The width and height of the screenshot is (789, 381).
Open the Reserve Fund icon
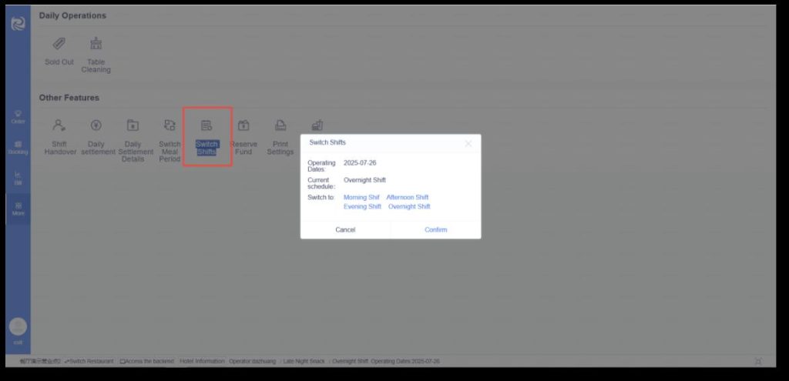[x=243, y=125]
